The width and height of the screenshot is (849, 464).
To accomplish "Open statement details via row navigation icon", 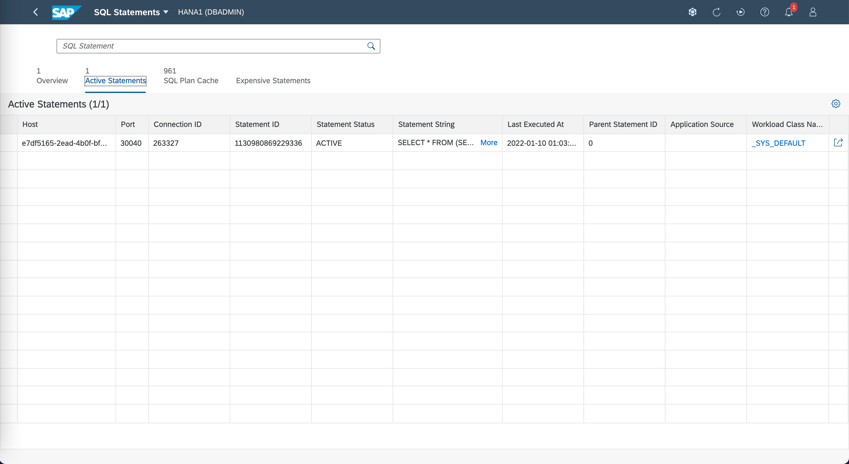I will pyautogui.click(x=838, y=143).
